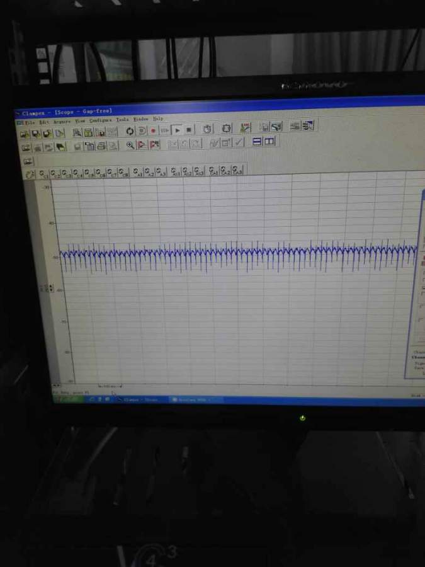Click sequencing key C5
Image resolution: width=425 pixels, height=567 pixels.
[89, 173]
